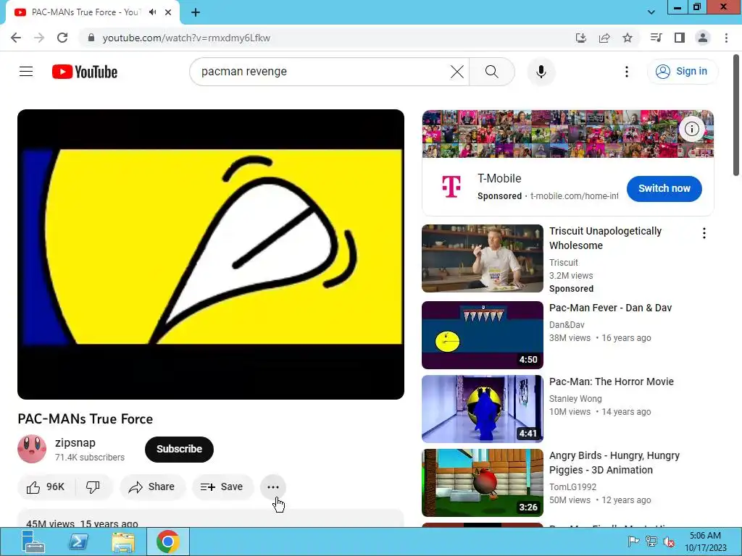Clear the search query with the X
This screenshot has height=556, width=742.
[457, 72]
